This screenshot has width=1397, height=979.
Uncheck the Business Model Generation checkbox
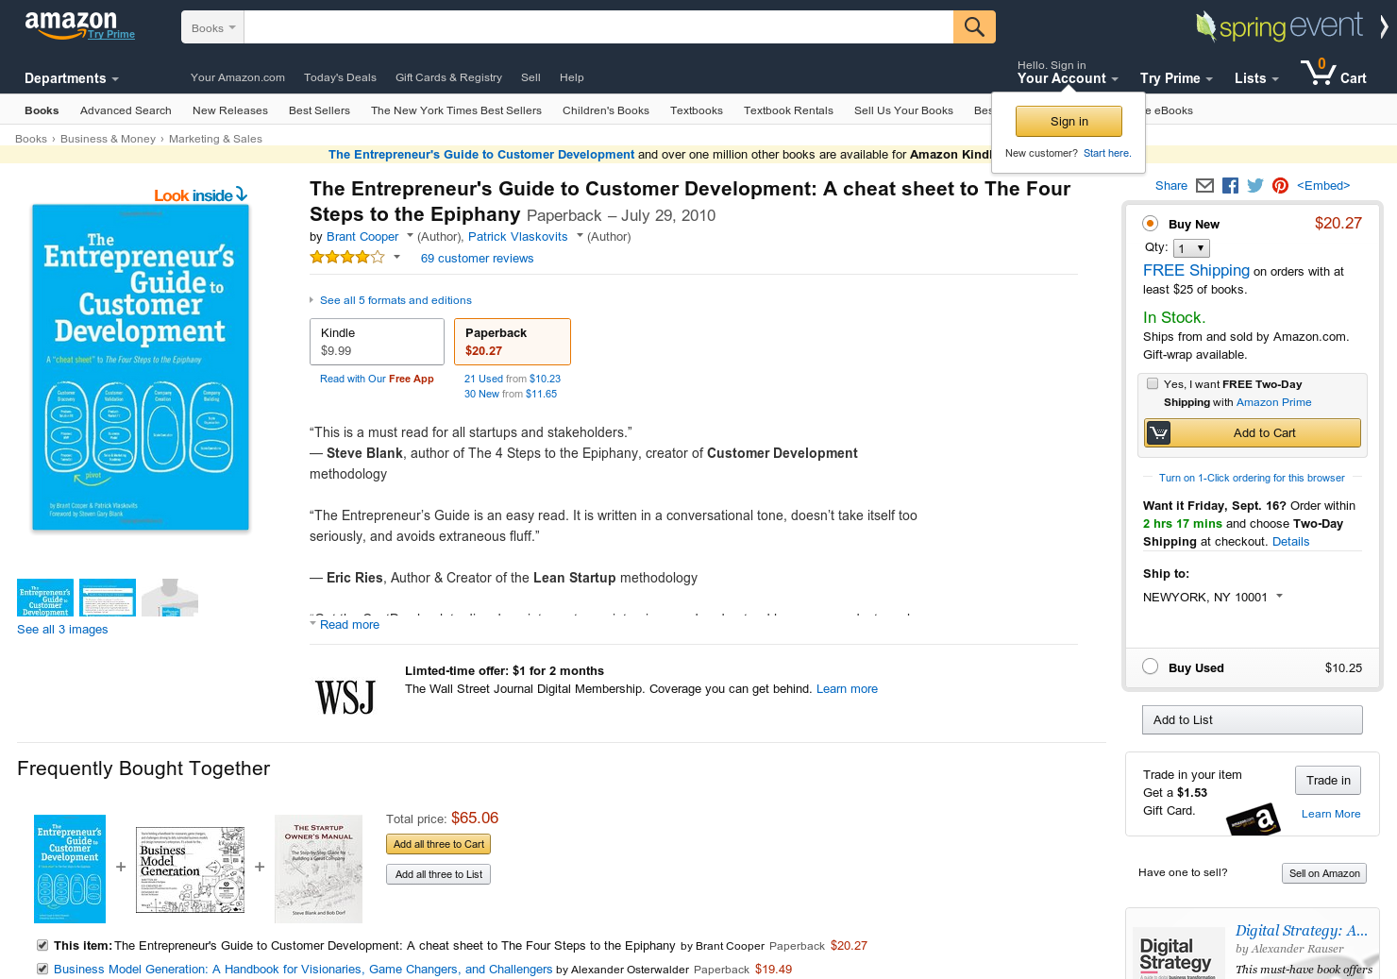(42, 969)
